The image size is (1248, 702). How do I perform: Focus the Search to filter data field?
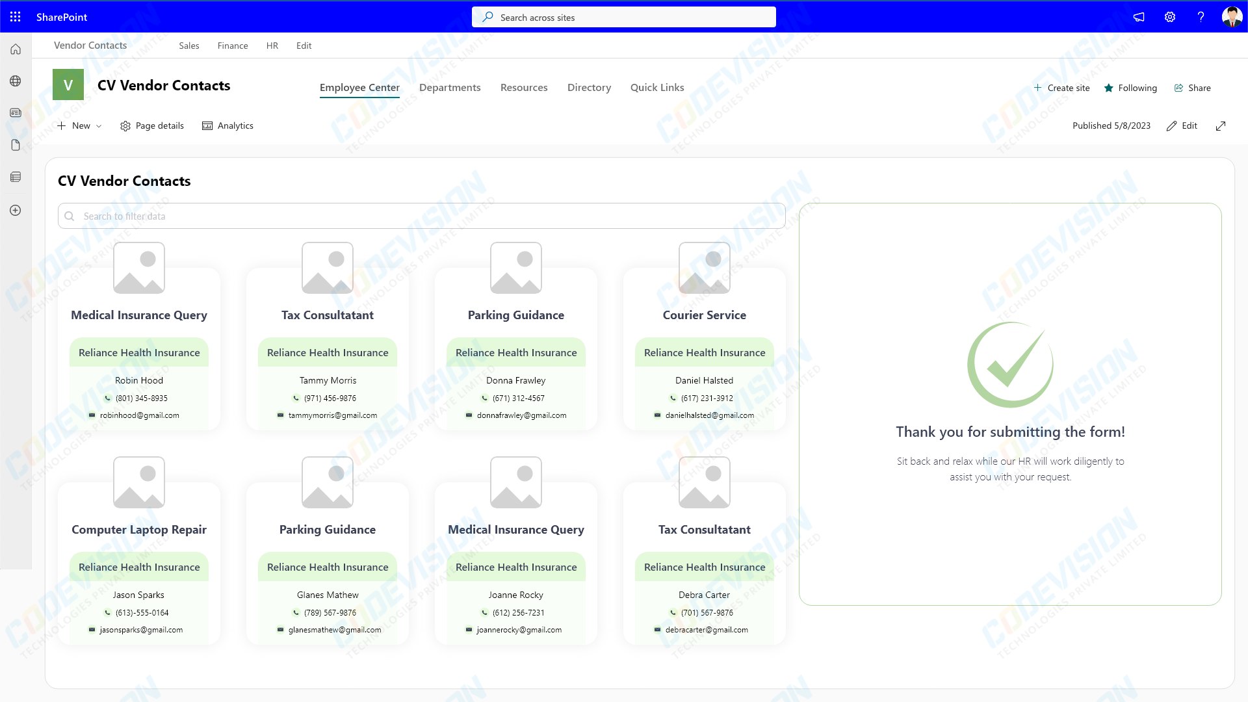(x=421, y=216)
